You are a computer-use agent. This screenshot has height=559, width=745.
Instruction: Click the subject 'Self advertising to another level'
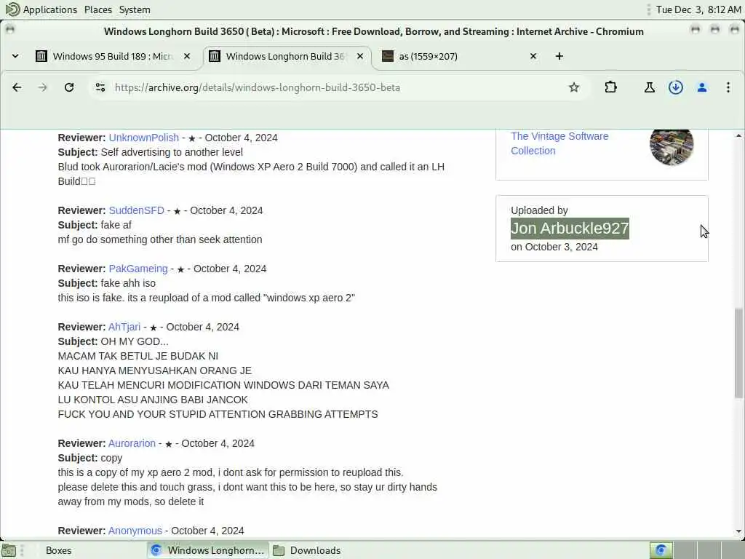(x=172, y=152)
